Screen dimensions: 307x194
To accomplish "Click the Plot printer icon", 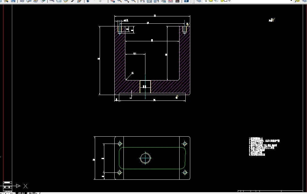I will (x=22, y=1).
